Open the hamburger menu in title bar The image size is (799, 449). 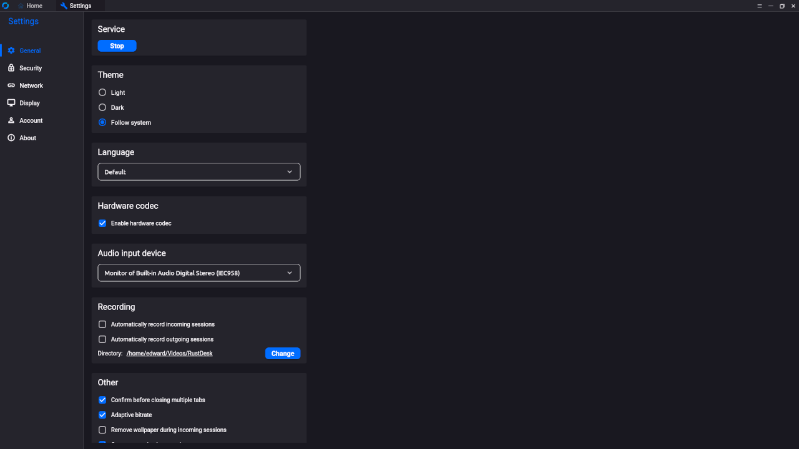[760, 6]
